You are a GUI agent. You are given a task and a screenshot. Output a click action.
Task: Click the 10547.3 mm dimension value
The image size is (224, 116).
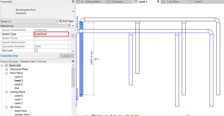point(92,58)
